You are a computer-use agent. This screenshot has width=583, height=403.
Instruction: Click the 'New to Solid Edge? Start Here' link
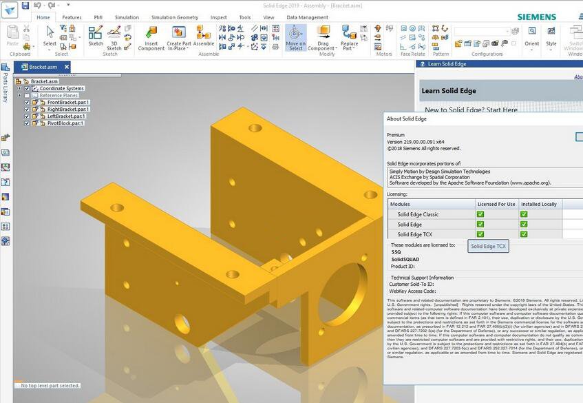tap(471, 110)
